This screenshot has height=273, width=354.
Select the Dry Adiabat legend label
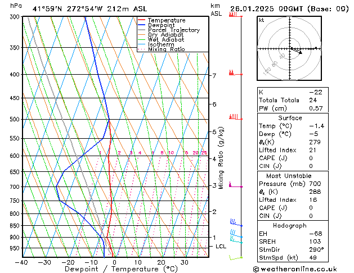(165, 35)
